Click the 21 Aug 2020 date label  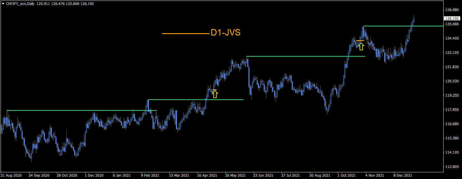coord(11,176)
